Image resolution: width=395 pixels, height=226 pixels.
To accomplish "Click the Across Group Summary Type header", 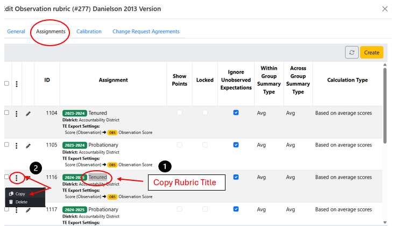I will tap(298, 80).
